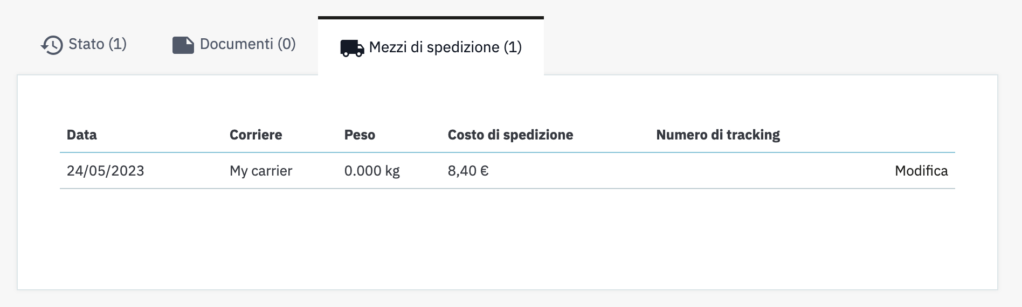Select the 24/05/2023 date cell
Screen dimensions: 1022x307
[x=106, y=171]
